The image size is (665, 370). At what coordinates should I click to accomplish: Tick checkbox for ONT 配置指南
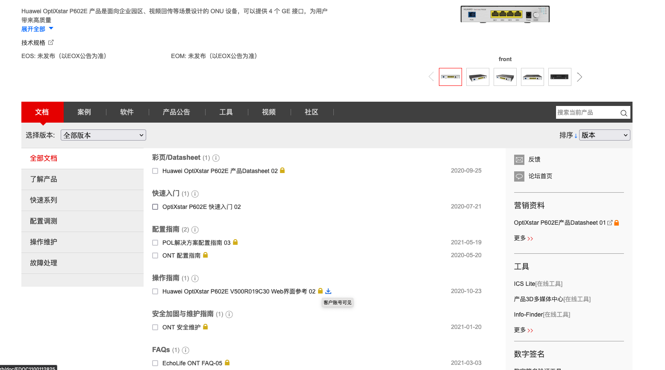(155, 255)
